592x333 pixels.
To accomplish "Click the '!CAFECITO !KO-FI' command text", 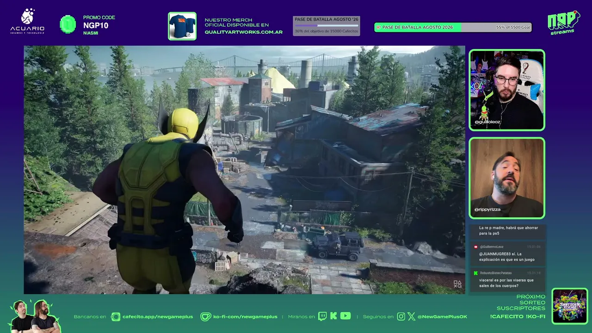I will click(518, 317).
